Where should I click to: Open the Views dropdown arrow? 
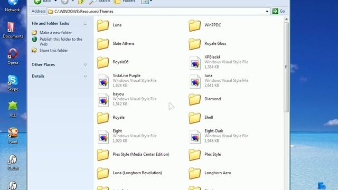tap(151, 1)
